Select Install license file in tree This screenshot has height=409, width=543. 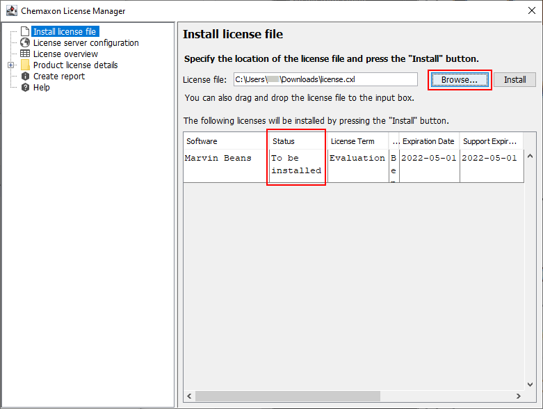[65, 31]
